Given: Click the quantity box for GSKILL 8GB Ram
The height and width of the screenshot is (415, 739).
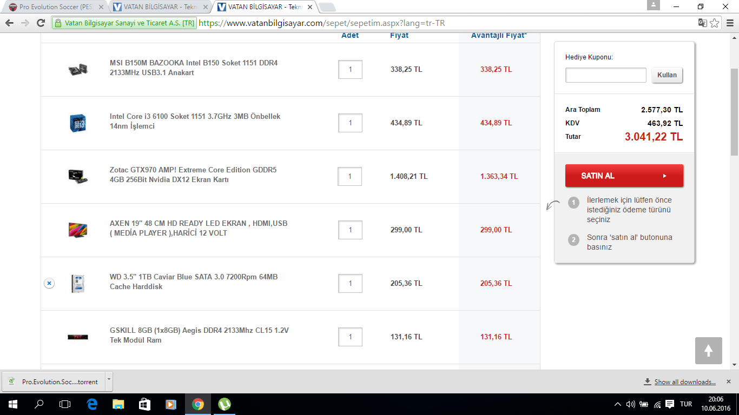Looking at the screenshot, I should 350,337.
